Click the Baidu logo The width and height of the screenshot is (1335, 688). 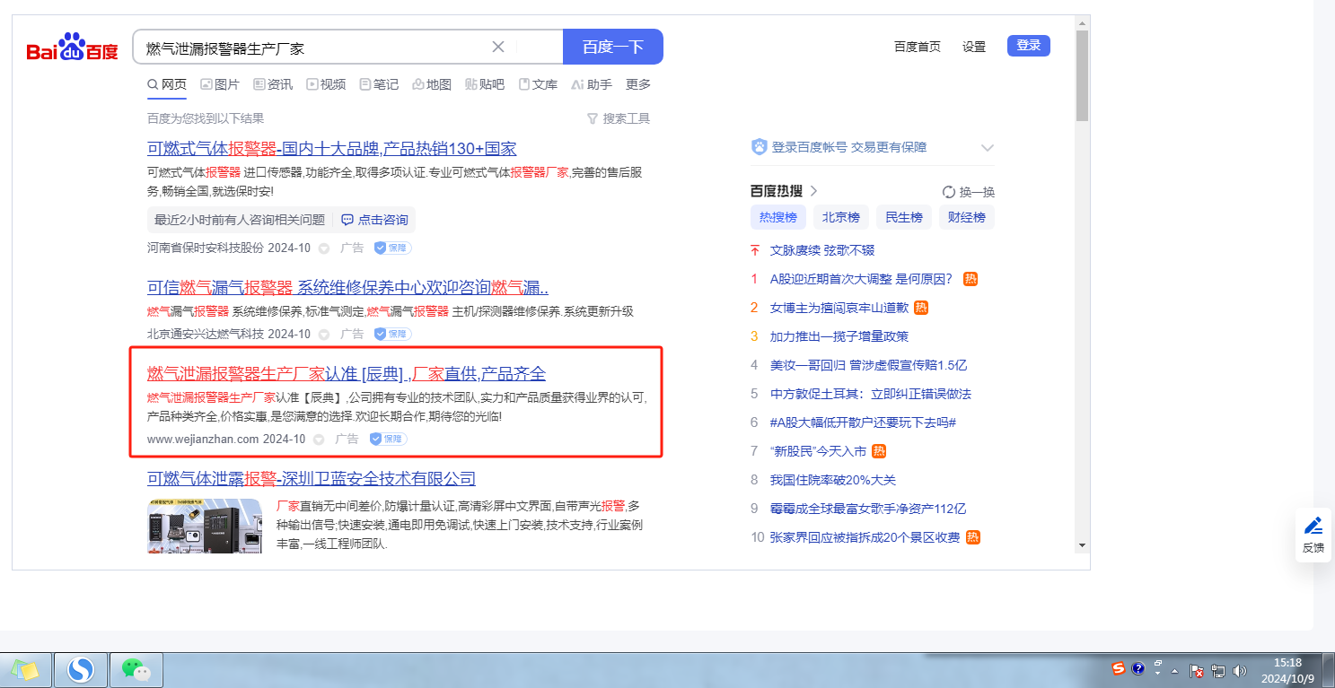(x=72, y=48)
